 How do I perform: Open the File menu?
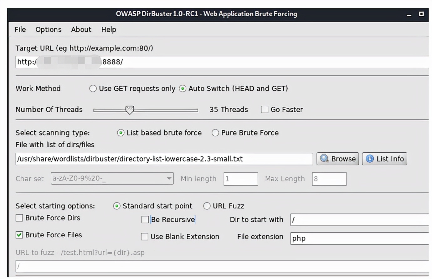point(20,29)
